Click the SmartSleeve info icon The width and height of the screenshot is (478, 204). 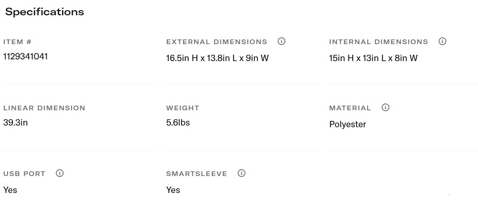click(x=242, y=173)
